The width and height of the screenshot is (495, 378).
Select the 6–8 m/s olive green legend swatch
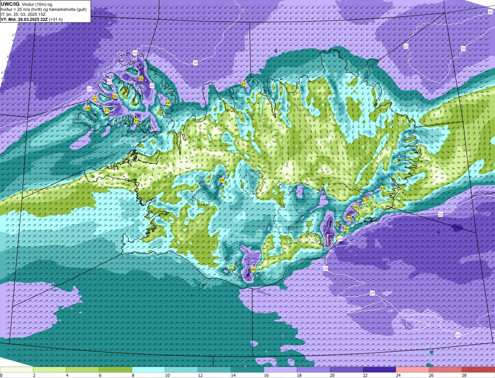[116, 369]
